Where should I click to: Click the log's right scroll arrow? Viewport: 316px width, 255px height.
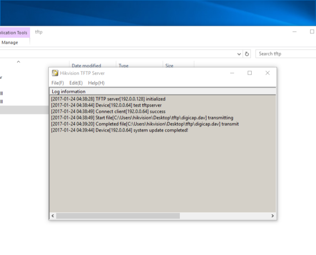click(x=272, y=216)
